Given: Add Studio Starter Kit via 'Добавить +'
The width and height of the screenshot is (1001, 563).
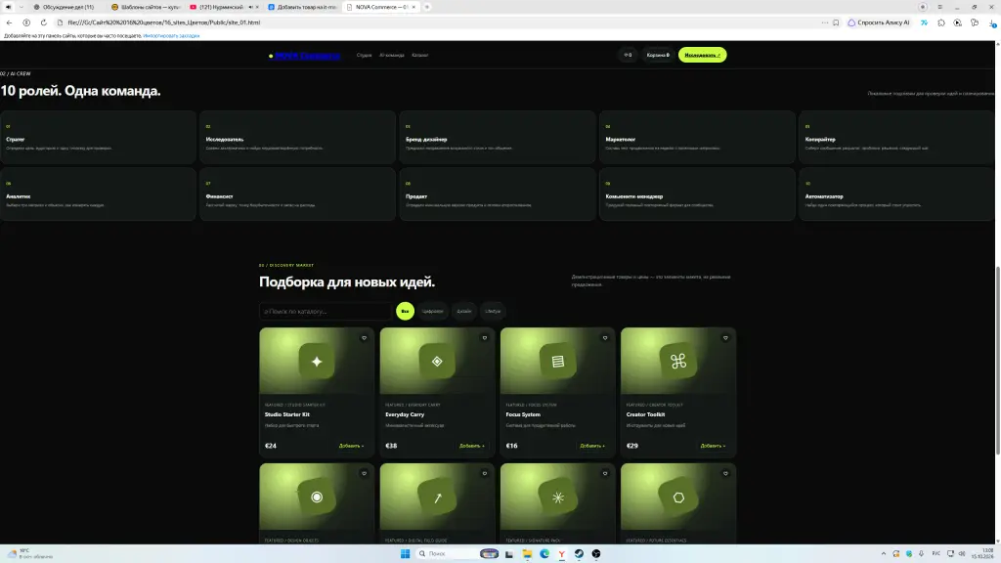Looking at the screenshot, I should point(351,446).
